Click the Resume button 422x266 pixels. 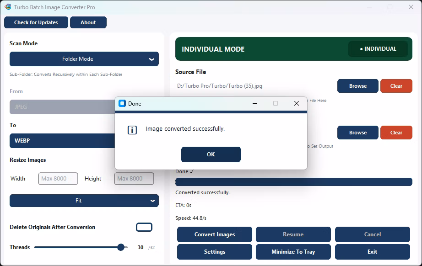(293, 234)
